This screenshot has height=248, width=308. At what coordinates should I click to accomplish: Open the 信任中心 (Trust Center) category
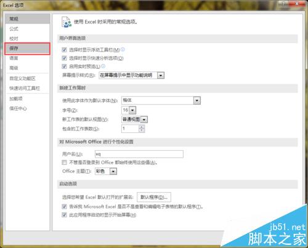click(x=27, y=108)
